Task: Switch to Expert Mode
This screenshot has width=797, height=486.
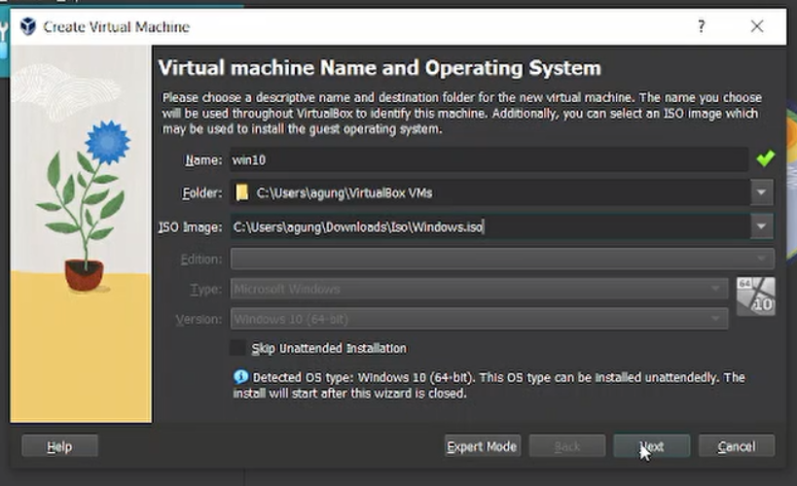Action: tap(482, 446)
